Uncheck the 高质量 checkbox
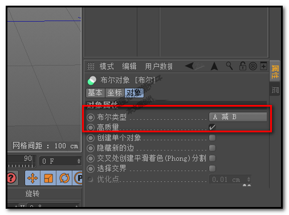Viewport: 289px width, 215px height. point(212,127)
